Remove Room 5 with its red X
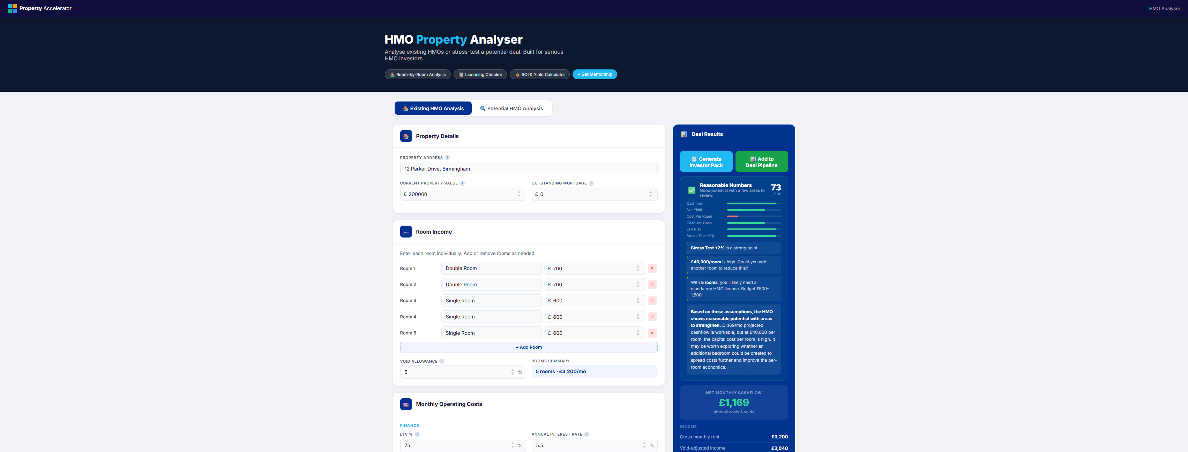The width and height of the screenshot is (1188, 452). (652, 333)
